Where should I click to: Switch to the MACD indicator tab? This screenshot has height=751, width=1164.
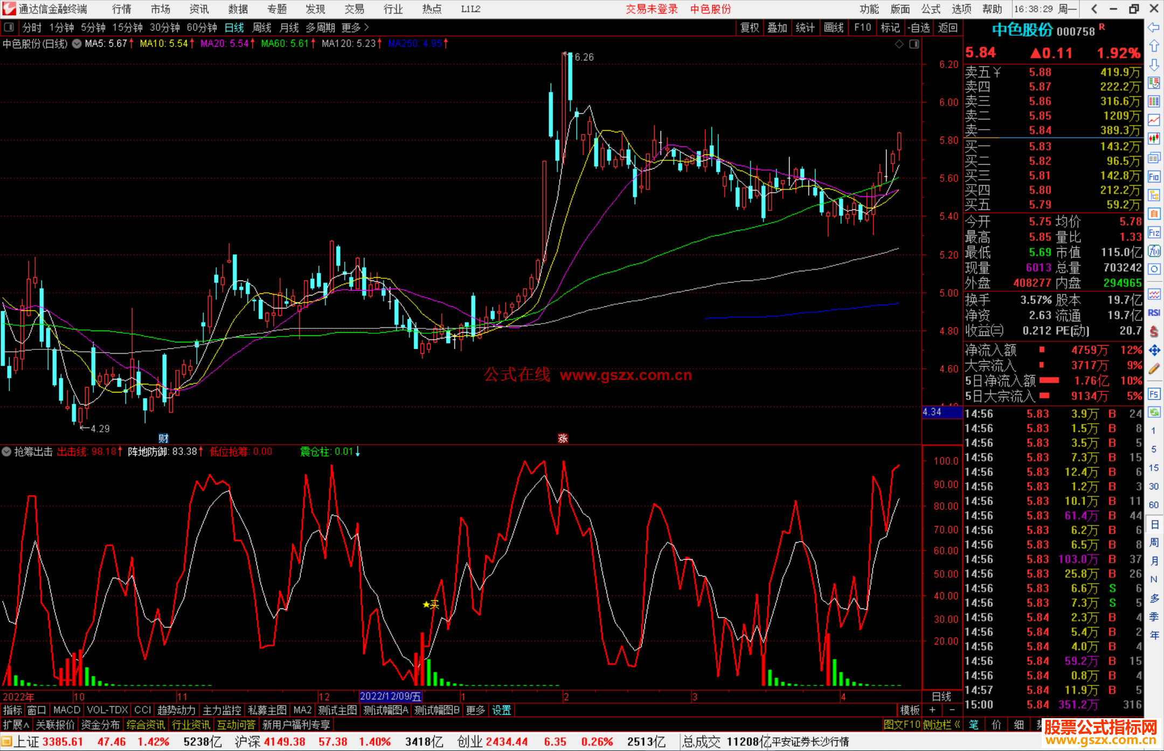point(67,710)
